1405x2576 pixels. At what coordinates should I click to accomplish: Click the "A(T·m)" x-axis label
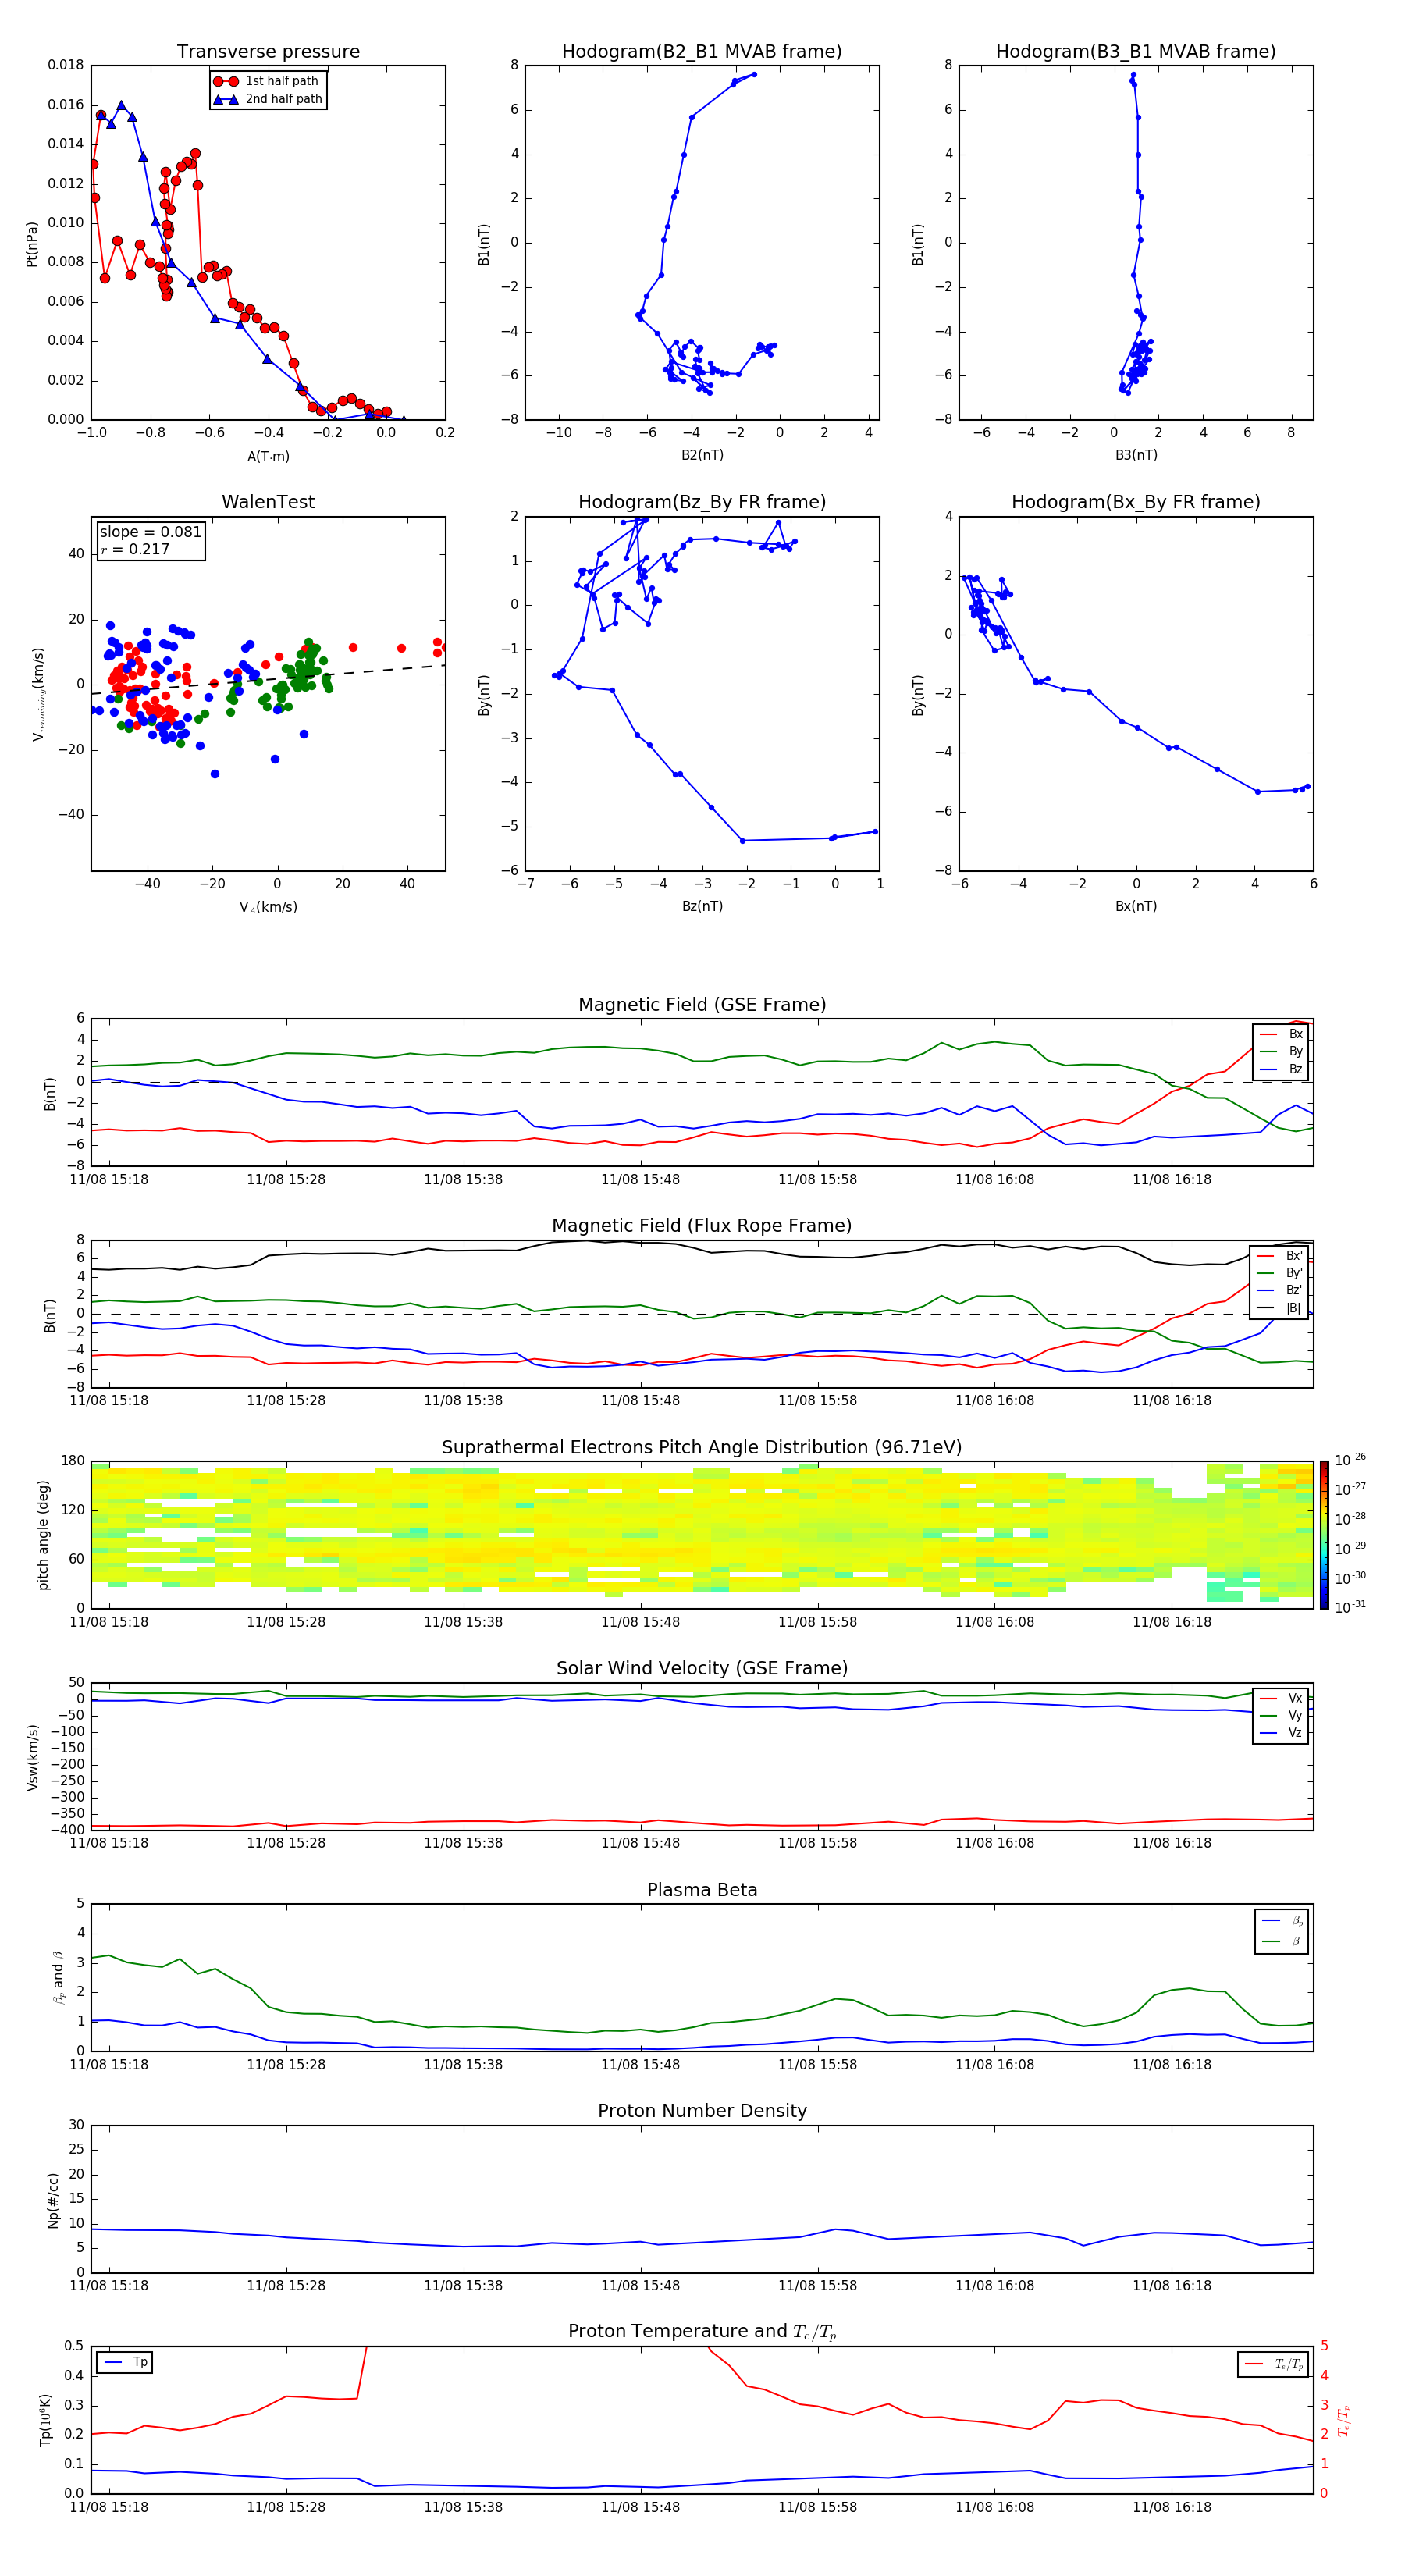coord(268,456)
